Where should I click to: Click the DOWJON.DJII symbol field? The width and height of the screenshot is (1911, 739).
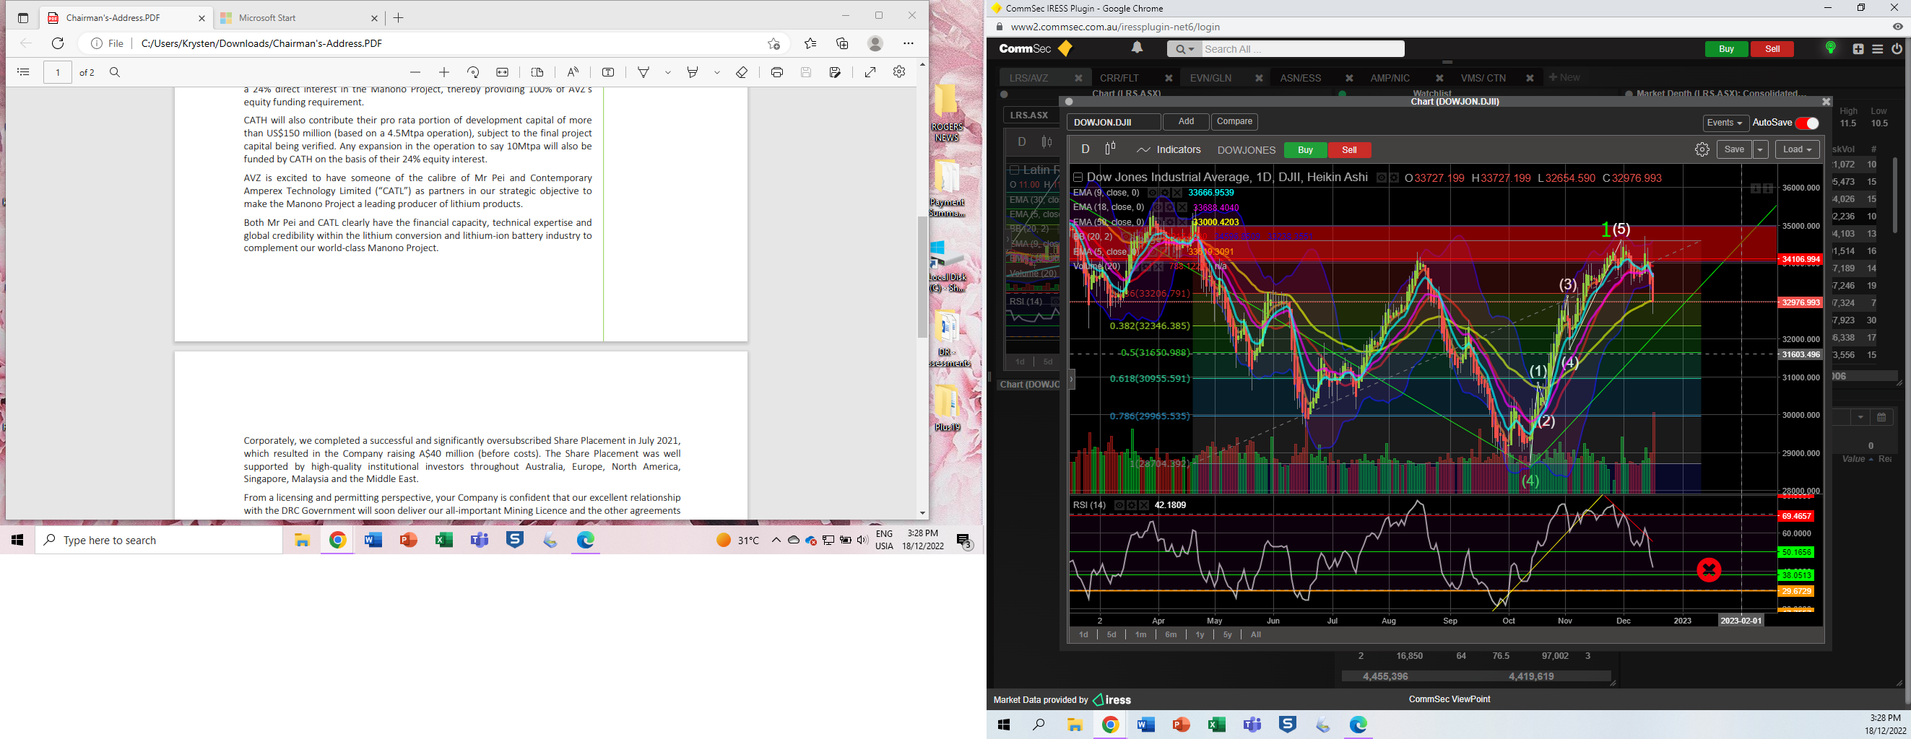click(x=1114, y=122)
